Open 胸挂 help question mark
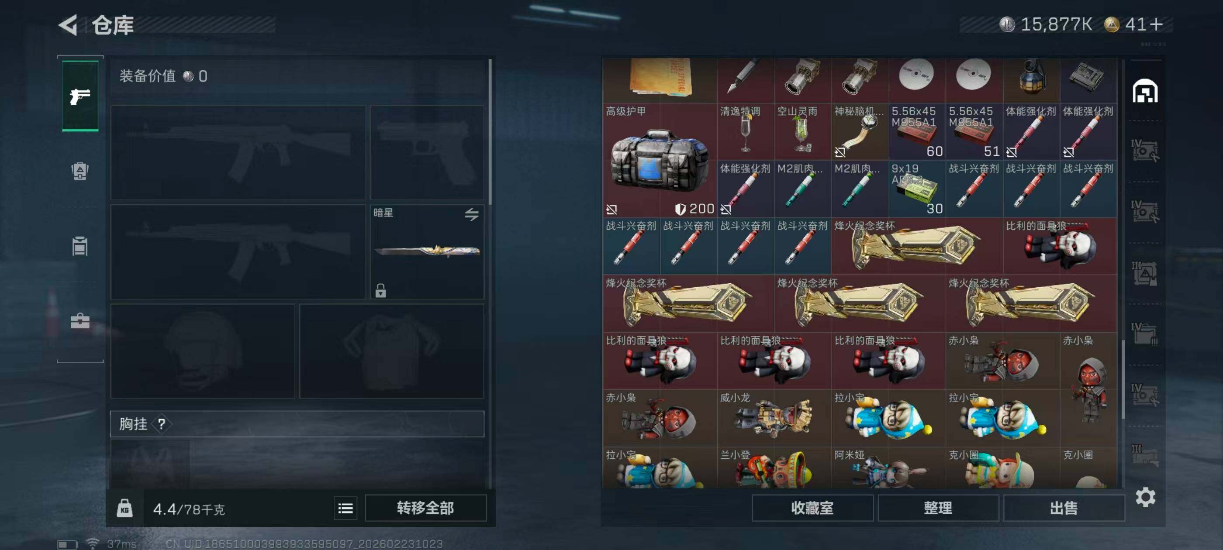Image resolution: width=1223 pixels, height=550 pixels. 162,424
